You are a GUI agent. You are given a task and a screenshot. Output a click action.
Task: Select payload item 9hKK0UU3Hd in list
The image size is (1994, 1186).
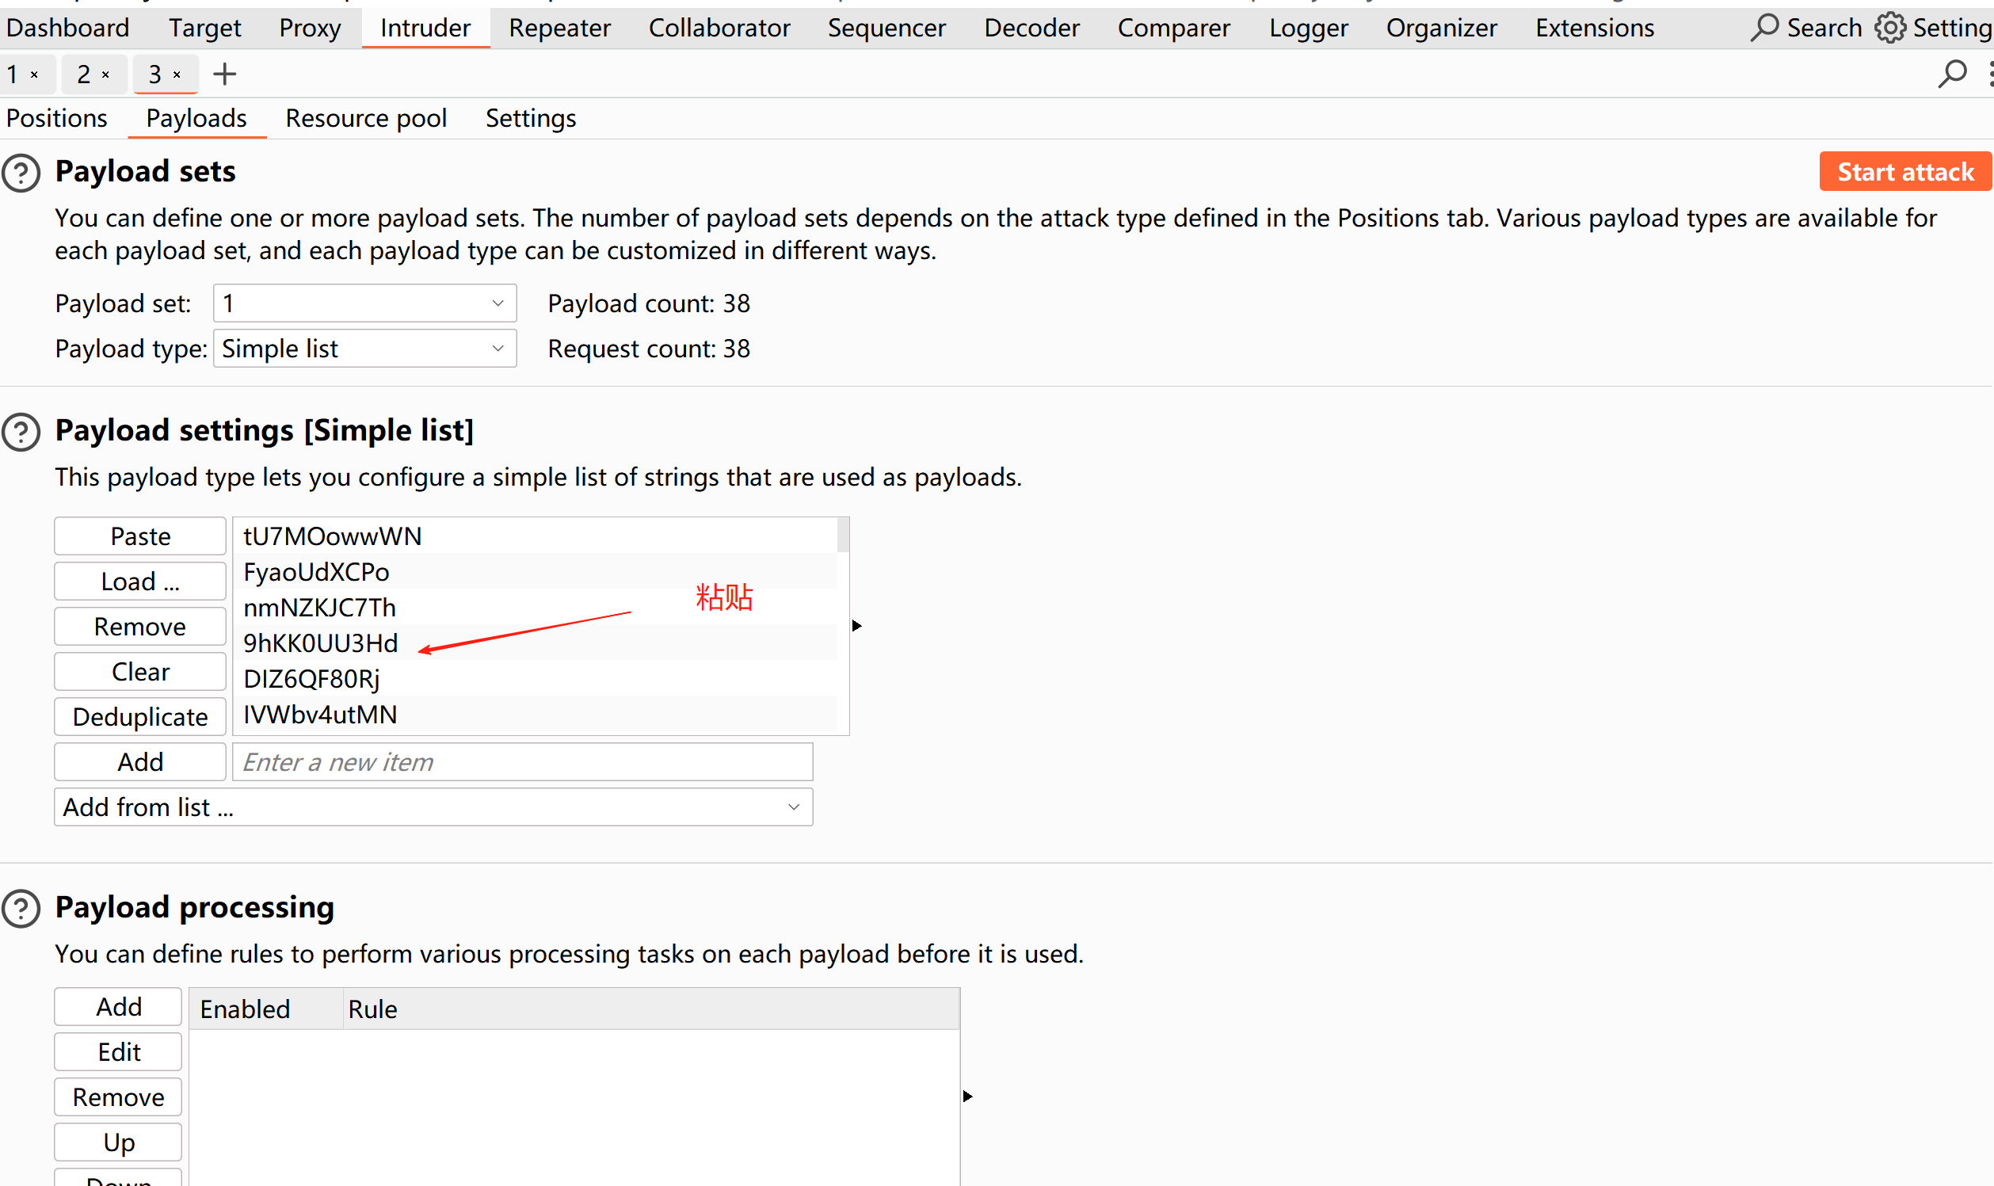(321, 643)
